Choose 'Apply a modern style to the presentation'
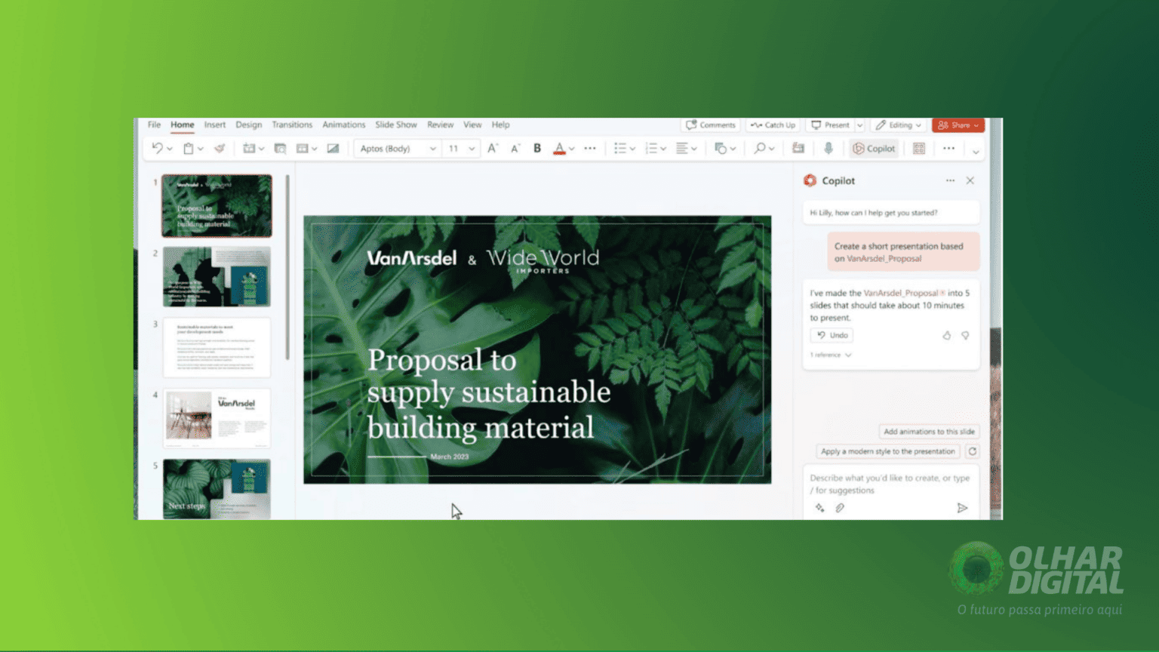Screen dimensions: 1159x652 coord(887,451)
